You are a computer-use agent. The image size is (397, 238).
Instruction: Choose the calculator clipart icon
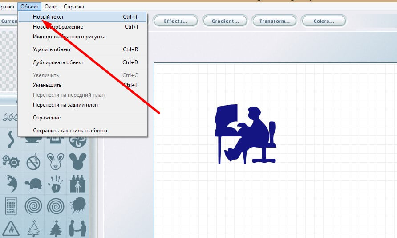pos(11,206)
